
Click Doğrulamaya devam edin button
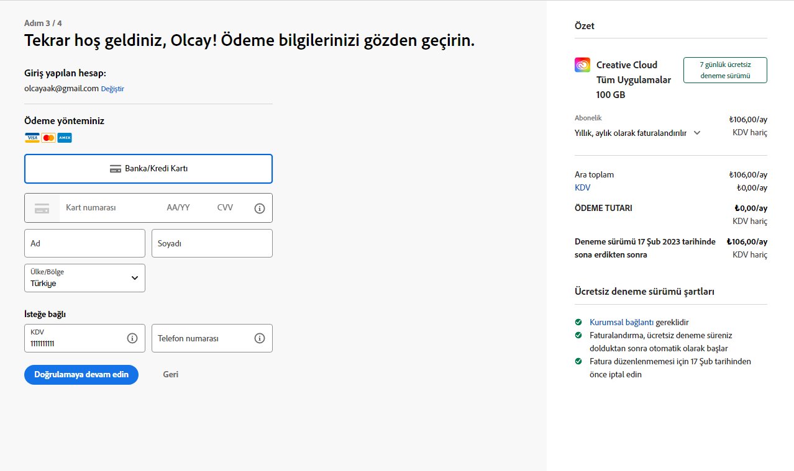[x=81, y=375]
